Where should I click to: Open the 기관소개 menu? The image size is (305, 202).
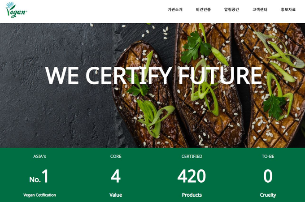tap(175, 9)
